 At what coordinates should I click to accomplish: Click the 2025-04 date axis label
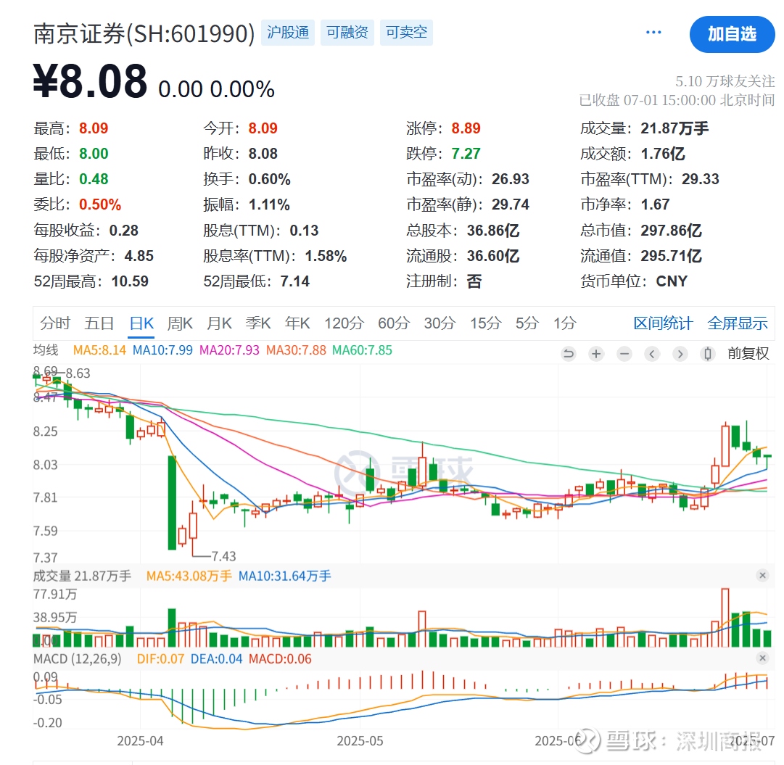coord(141,740)
